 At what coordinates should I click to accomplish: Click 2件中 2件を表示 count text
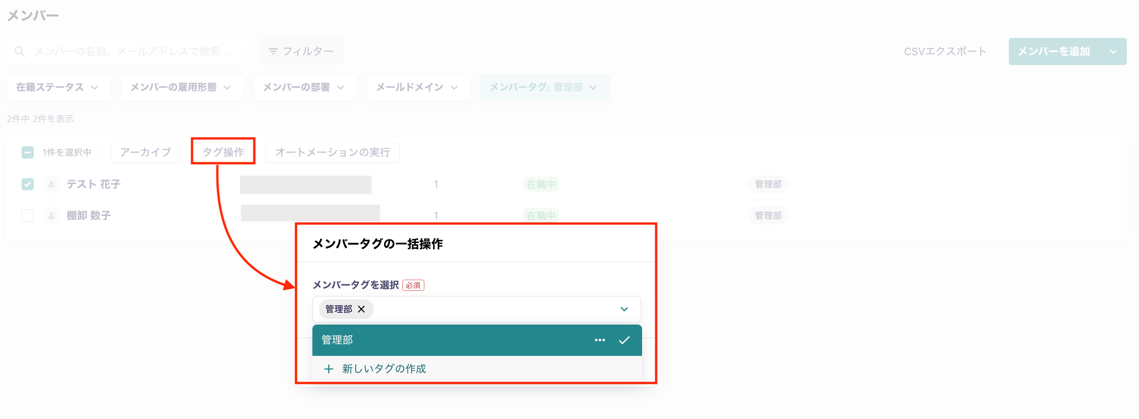(x=40, y=119)
